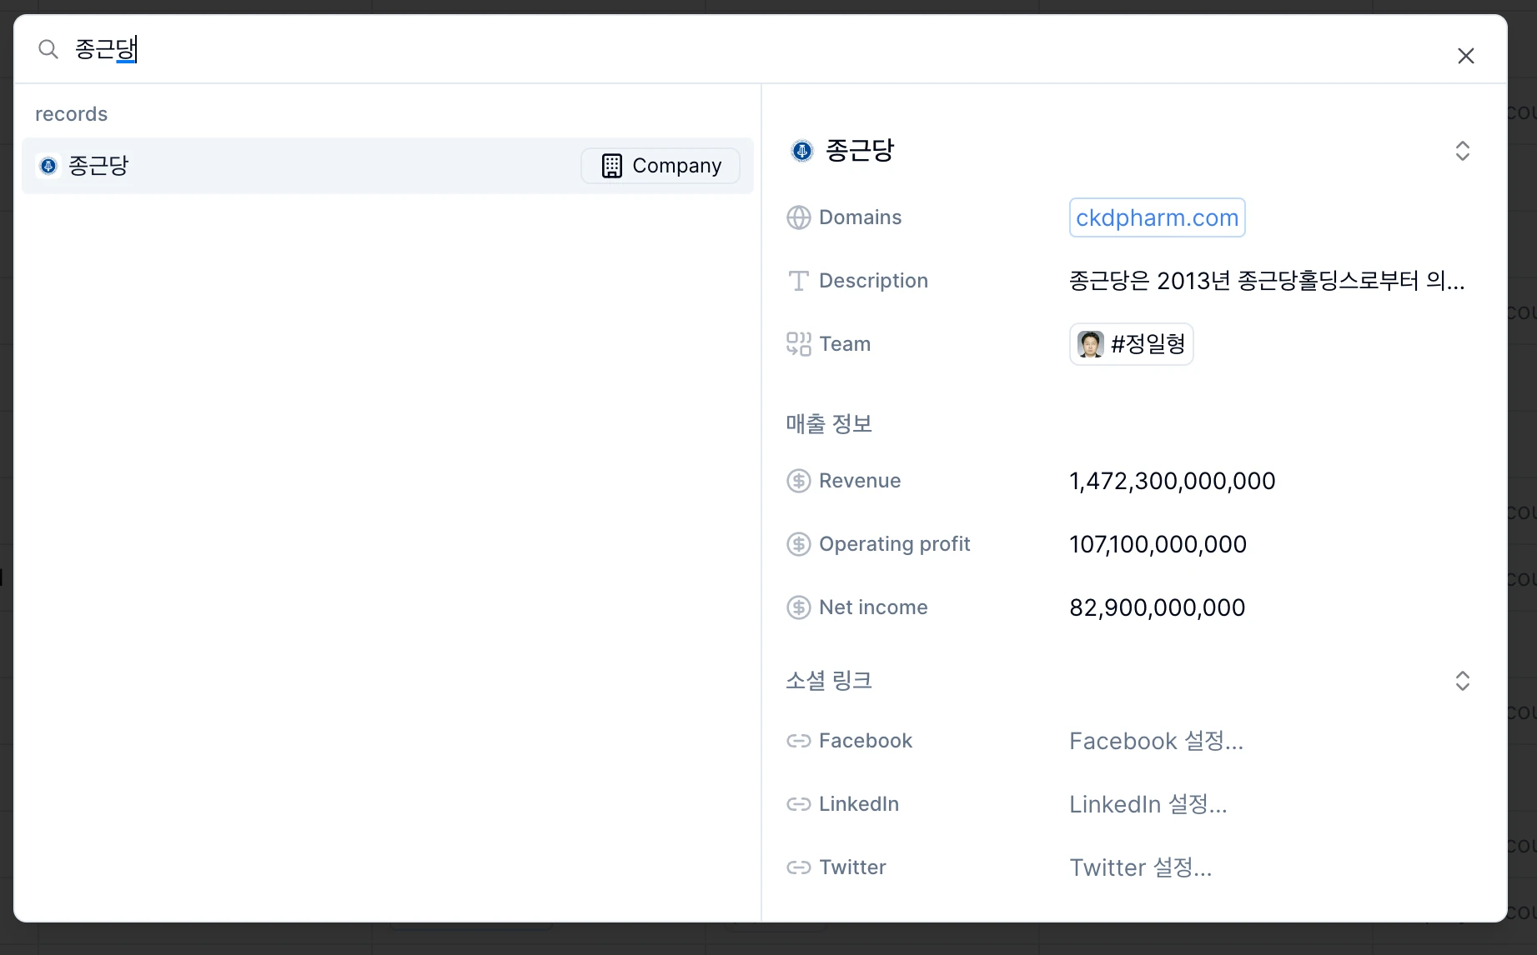
Task: Click the Description field label
Action: coord(873,281)
